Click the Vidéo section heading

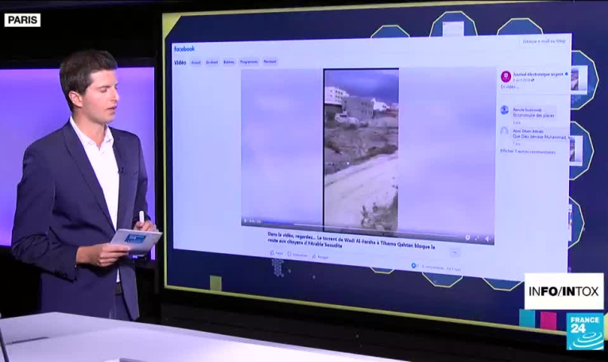click(x=180, y=63)
